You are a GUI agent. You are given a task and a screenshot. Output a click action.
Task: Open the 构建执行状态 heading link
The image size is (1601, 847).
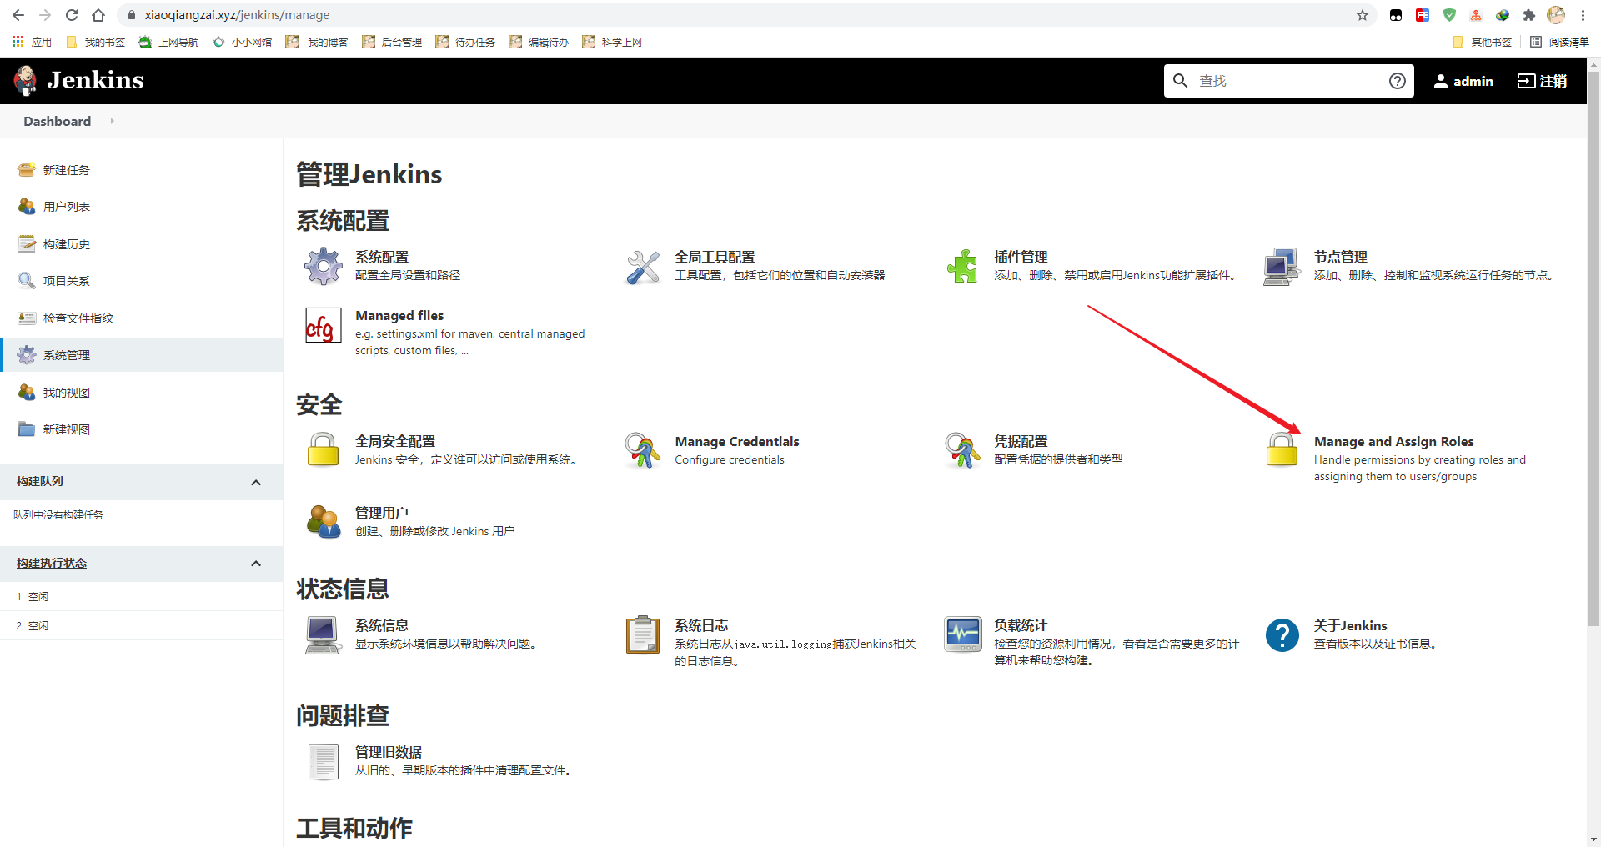(52, 564)
